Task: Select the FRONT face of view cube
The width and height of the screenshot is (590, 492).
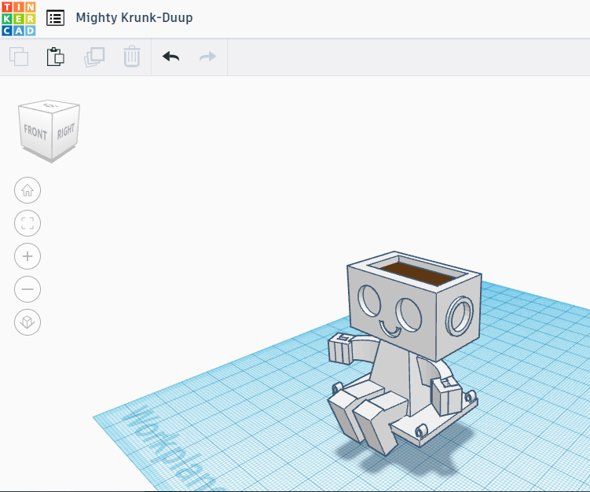Action: [35, 132]
